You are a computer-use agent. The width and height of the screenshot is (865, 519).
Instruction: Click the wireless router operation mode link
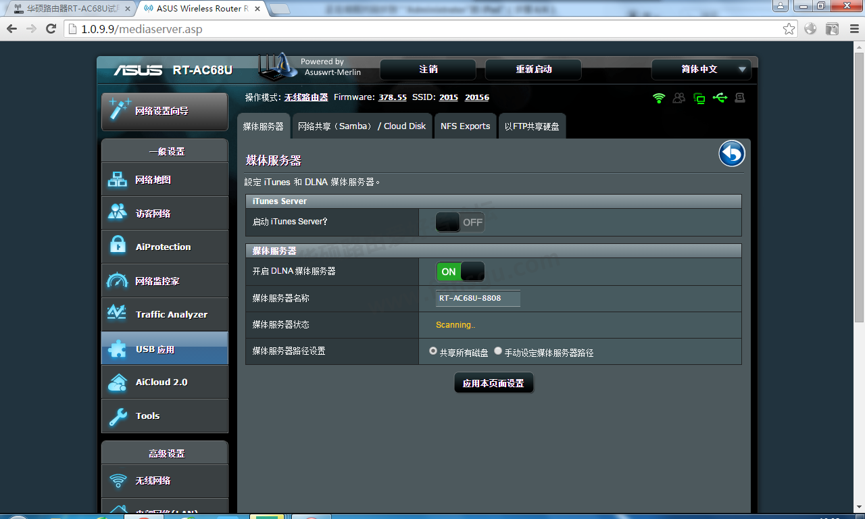306,97
